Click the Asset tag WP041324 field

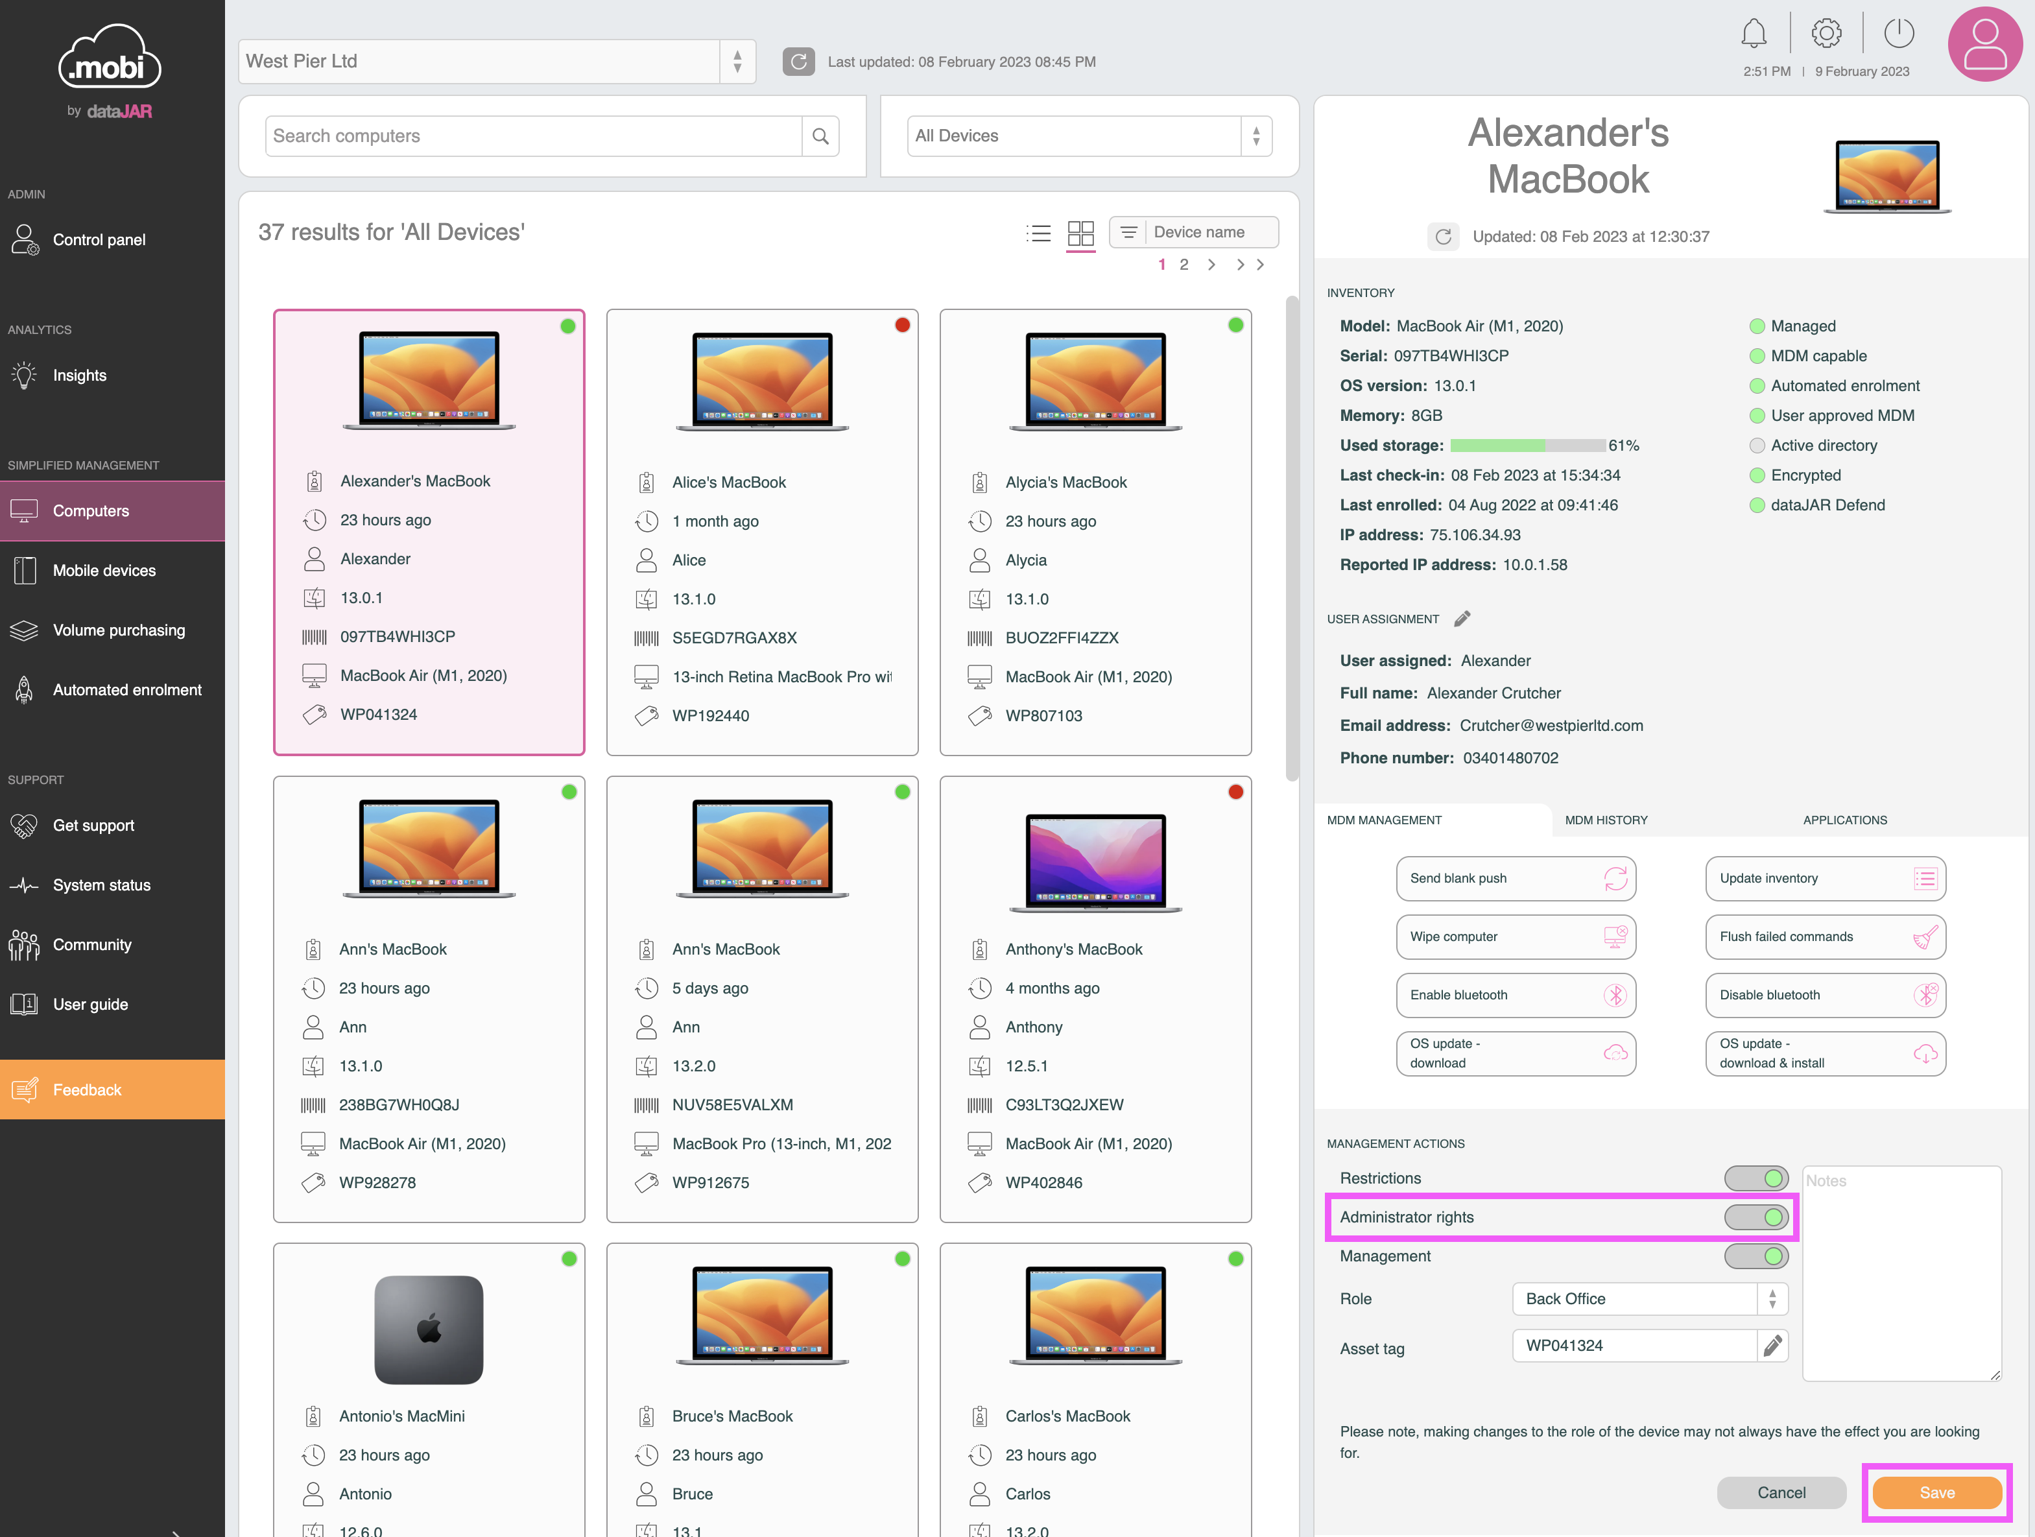point(1635,1346)
